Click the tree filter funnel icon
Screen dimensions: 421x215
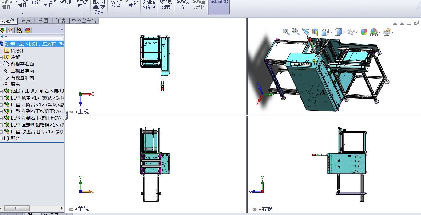pyautogui.click(x=2, y=37)
